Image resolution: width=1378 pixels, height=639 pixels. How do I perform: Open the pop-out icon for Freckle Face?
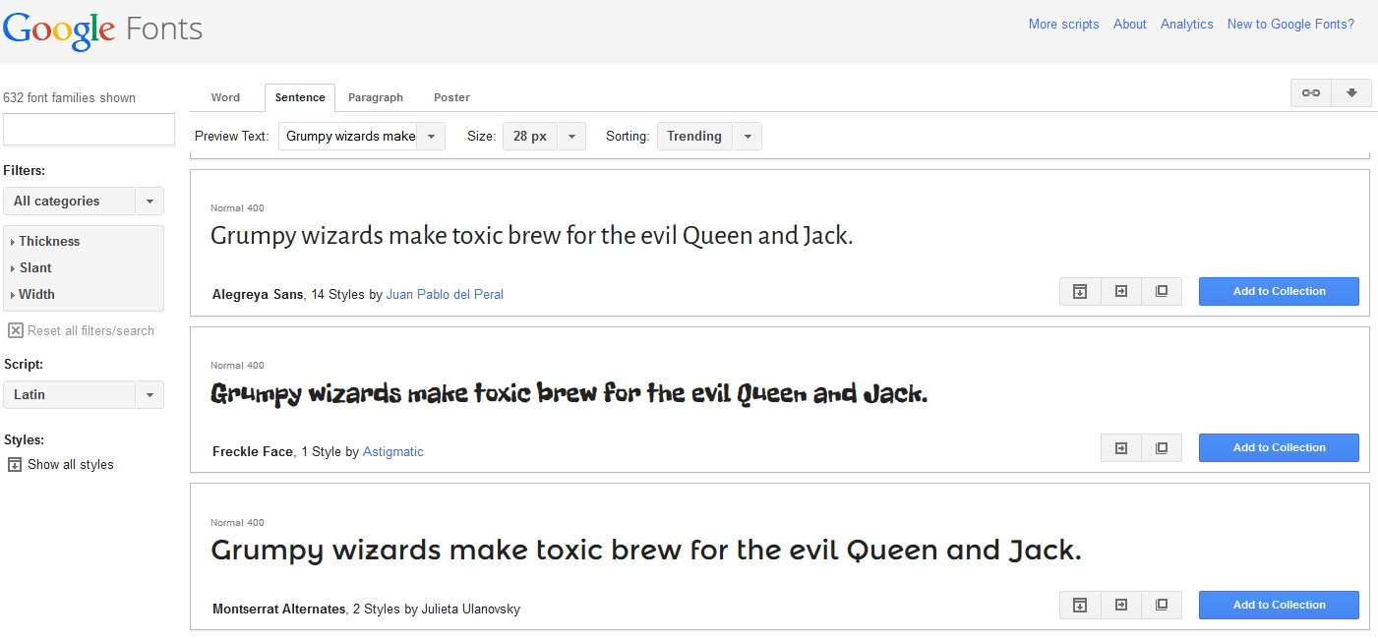(x=1162, y=448)
